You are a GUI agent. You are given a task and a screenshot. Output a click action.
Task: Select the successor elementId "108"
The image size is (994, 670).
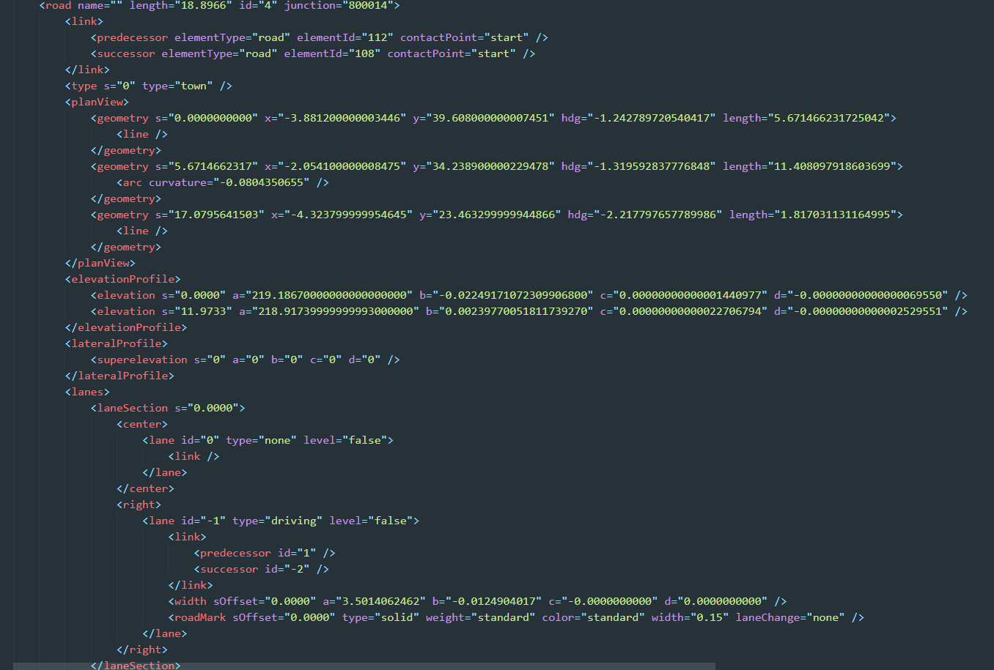pos(364,53)
